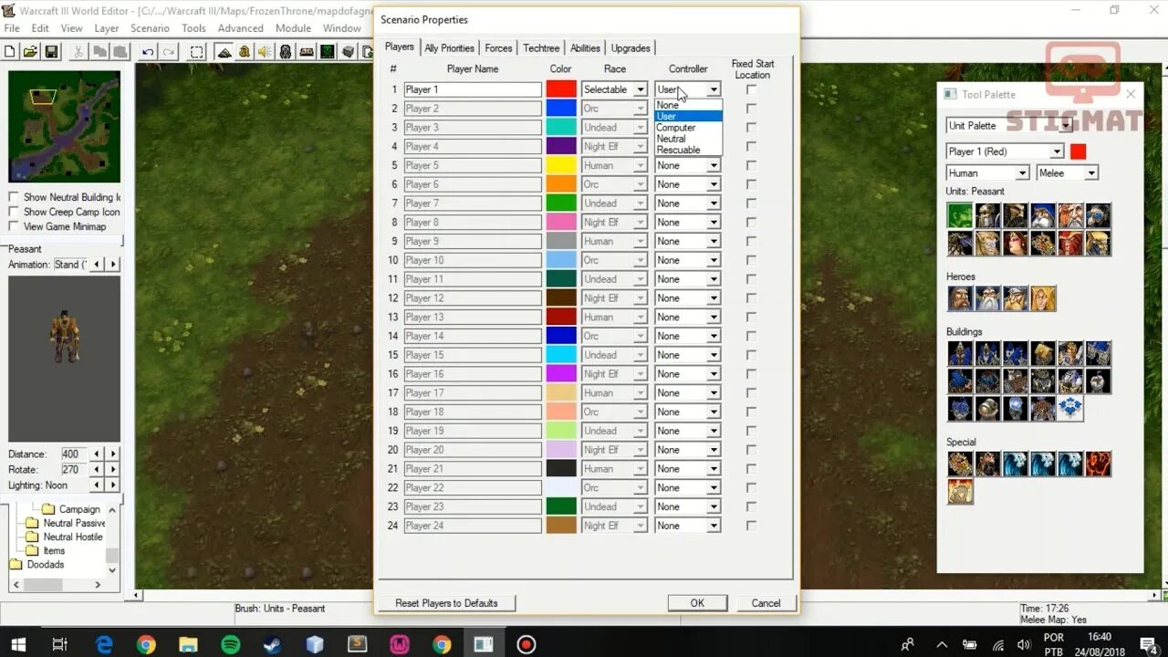1168x657 pixels.
Task: Click the Windows Start button
Action: click(x=17, y=644)
